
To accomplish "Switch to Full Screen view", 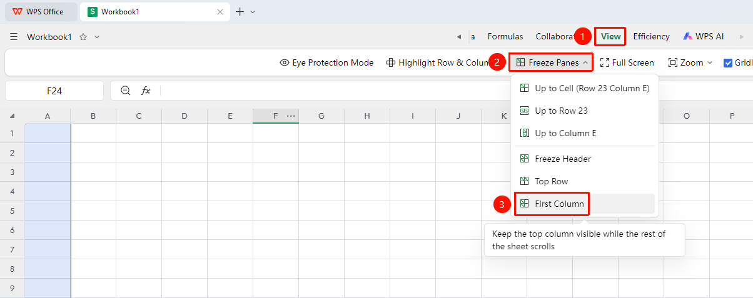I will click(627, 62).
